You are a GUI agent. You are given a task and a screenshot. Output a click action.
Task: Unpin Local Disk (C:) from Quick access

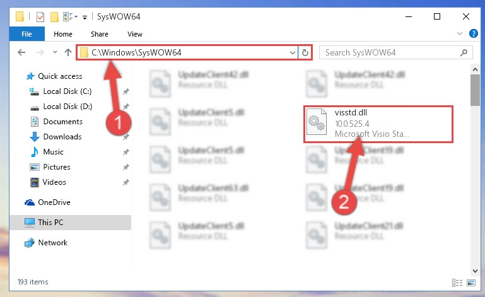click(x=126, y=91)
